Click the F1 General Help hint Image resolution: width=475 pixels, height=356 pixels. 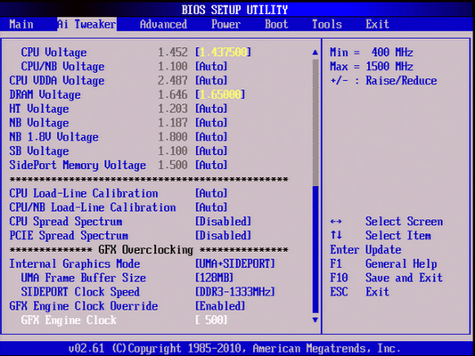coord(383,263)
